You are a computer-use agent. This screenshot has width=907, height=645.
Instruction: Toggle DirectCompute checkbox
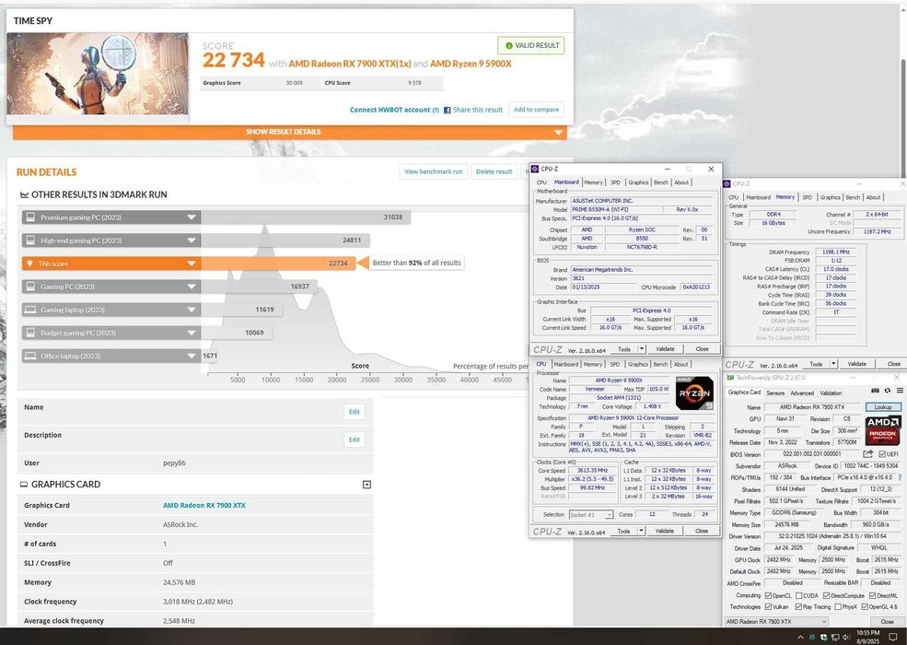tap(827, 595)
